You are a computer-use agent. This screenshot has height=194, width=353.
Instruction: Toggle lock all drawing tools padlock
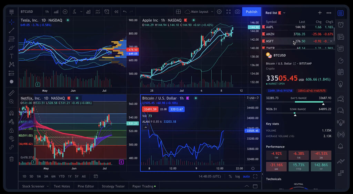(11, 130)
